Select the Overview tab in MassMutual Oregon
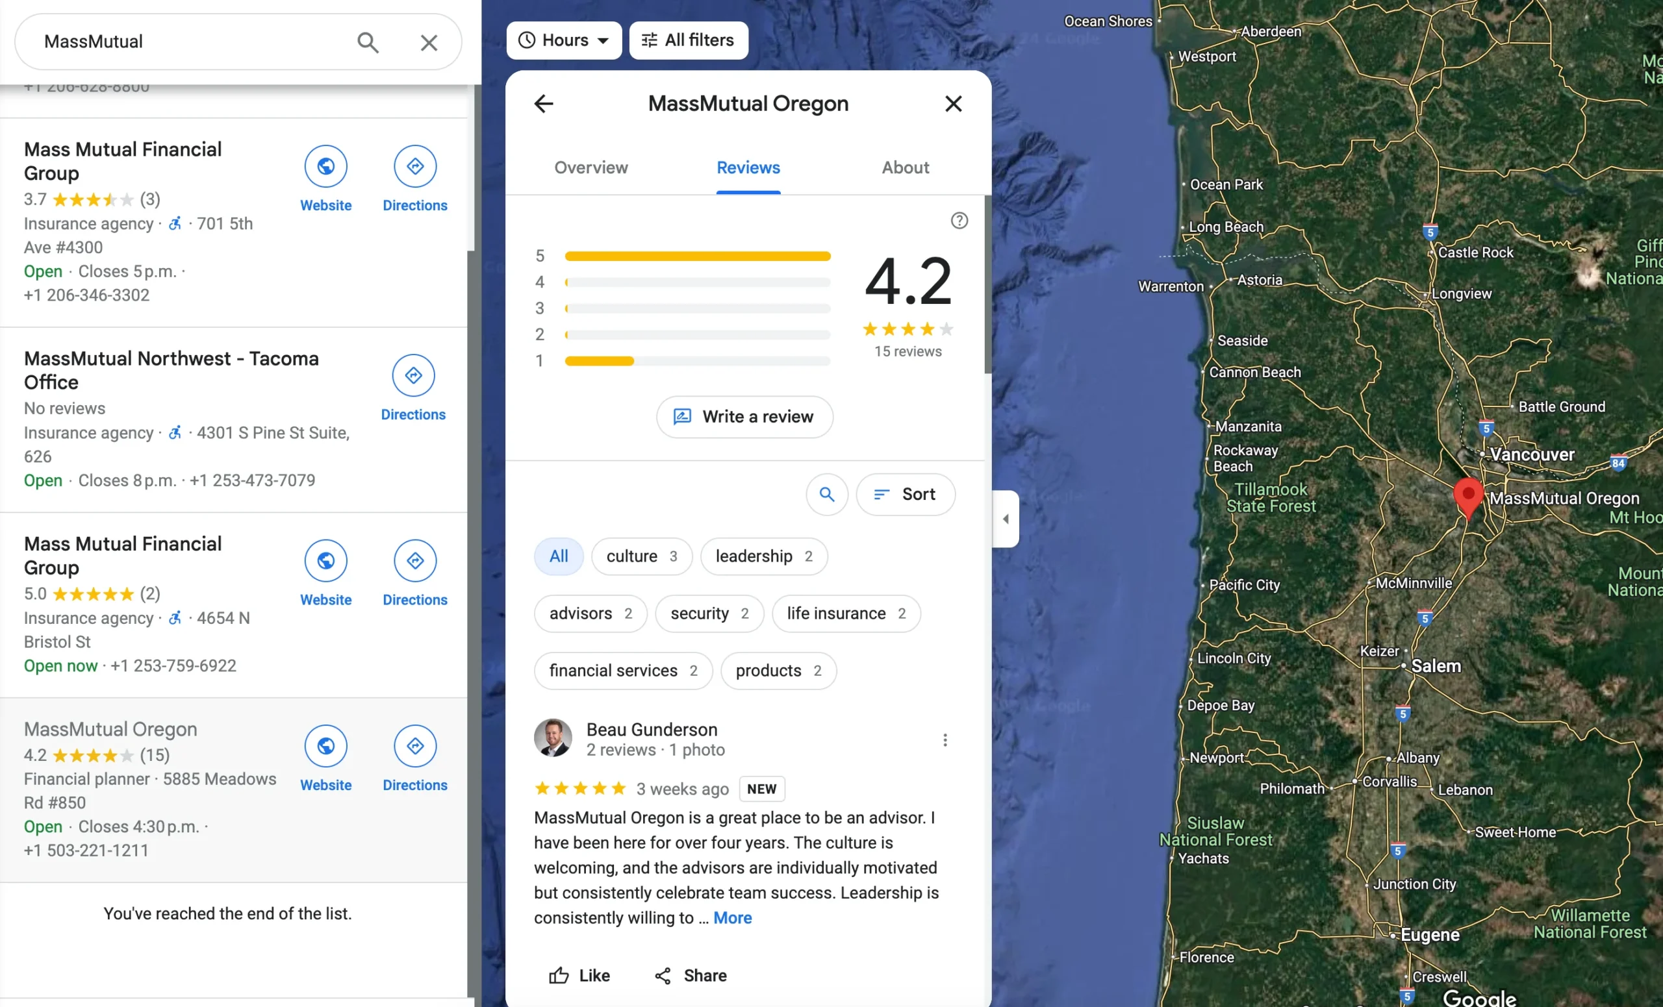1663x1007 pixels. 592,168
